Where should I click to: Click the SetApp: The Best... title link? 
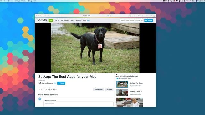pos(136,83)
